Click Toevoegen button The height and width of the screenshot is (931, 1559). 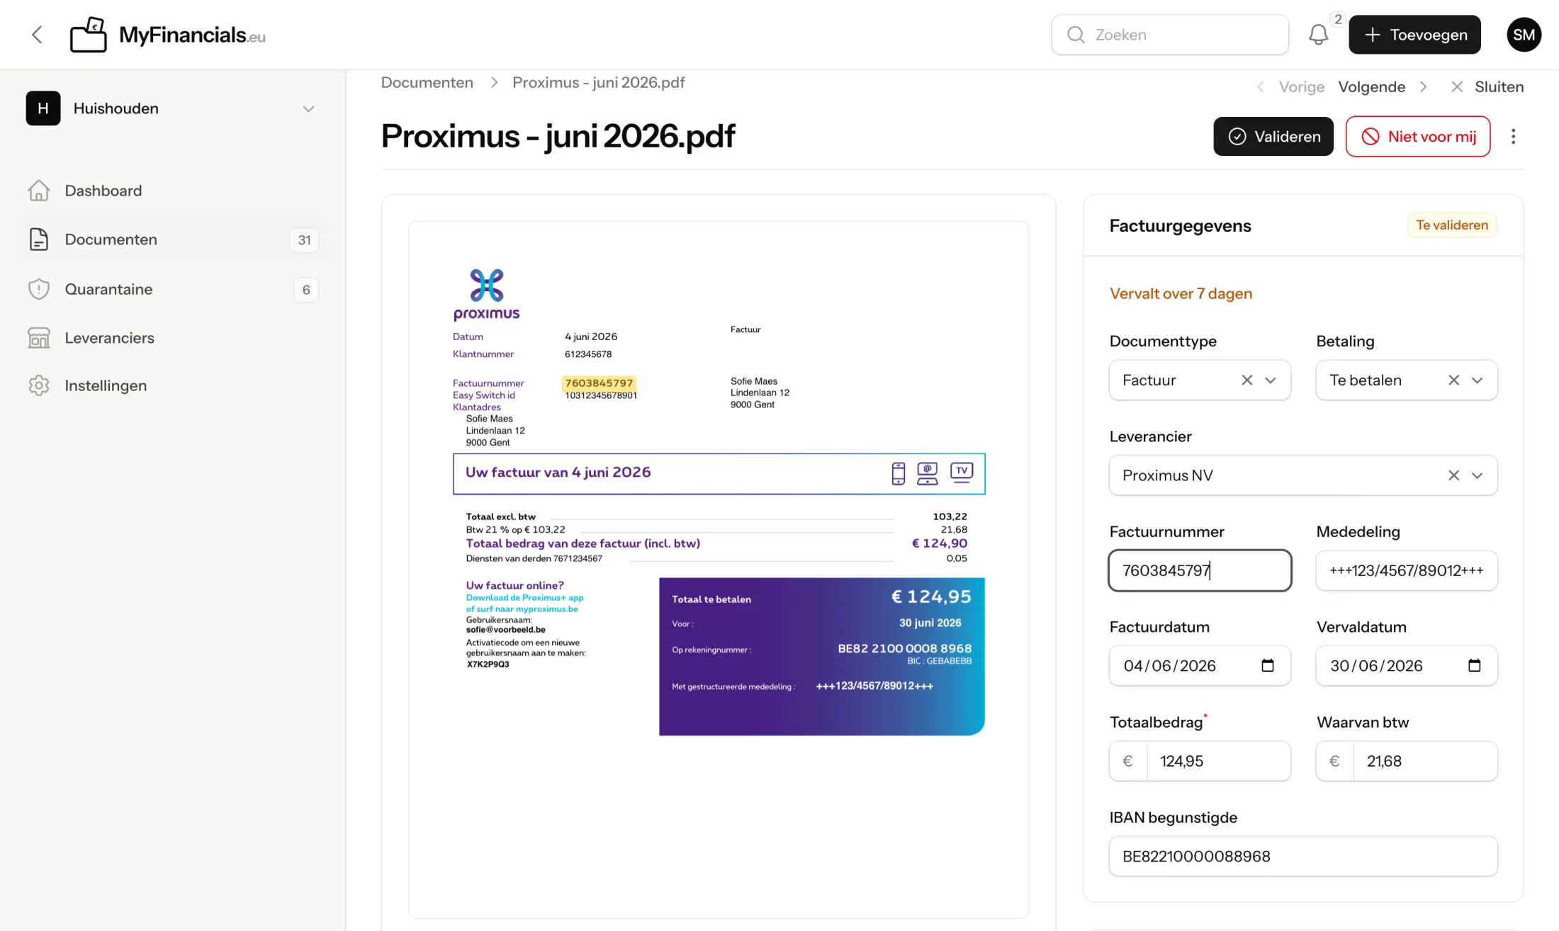coord(1414,35)
